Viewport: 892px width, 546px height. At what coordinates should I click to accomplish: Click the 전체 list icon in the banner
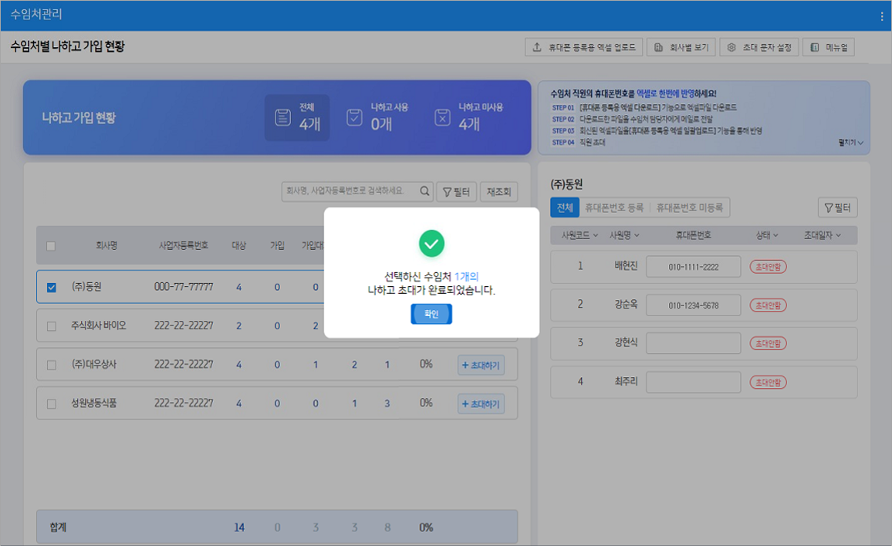tap(282, 118)
